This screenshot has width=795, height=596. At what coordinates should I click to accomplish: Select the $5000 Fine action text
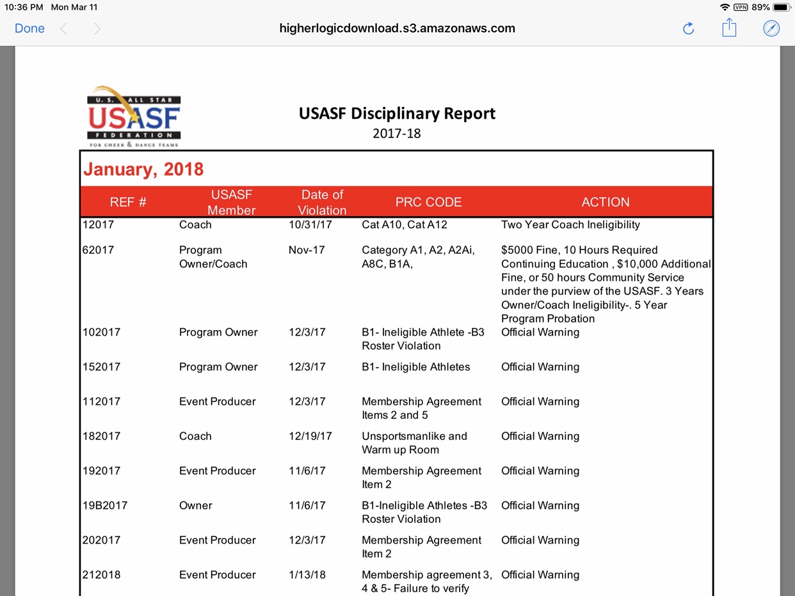click(606, 284)
